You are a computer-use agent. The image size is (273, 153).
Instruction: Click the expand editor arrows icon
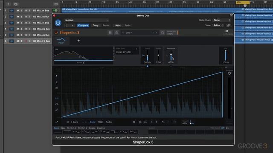click(x=57, y=122)
